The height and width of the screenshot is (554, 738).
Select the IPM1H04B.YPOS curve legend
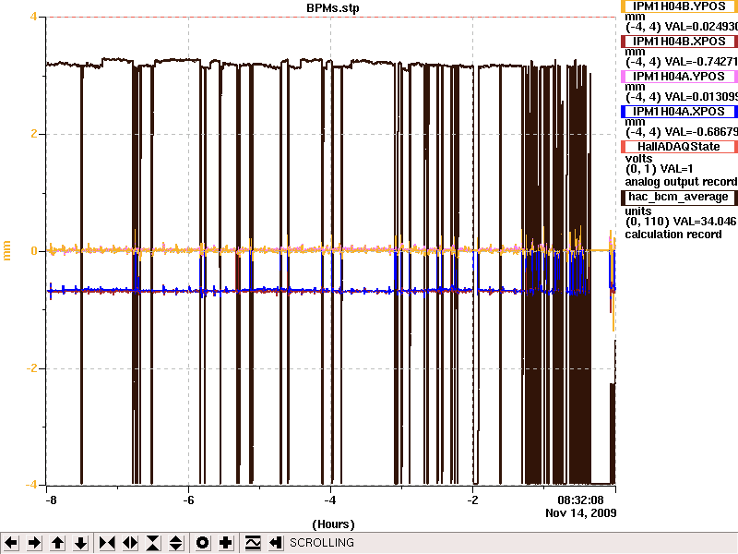[679, 6]
